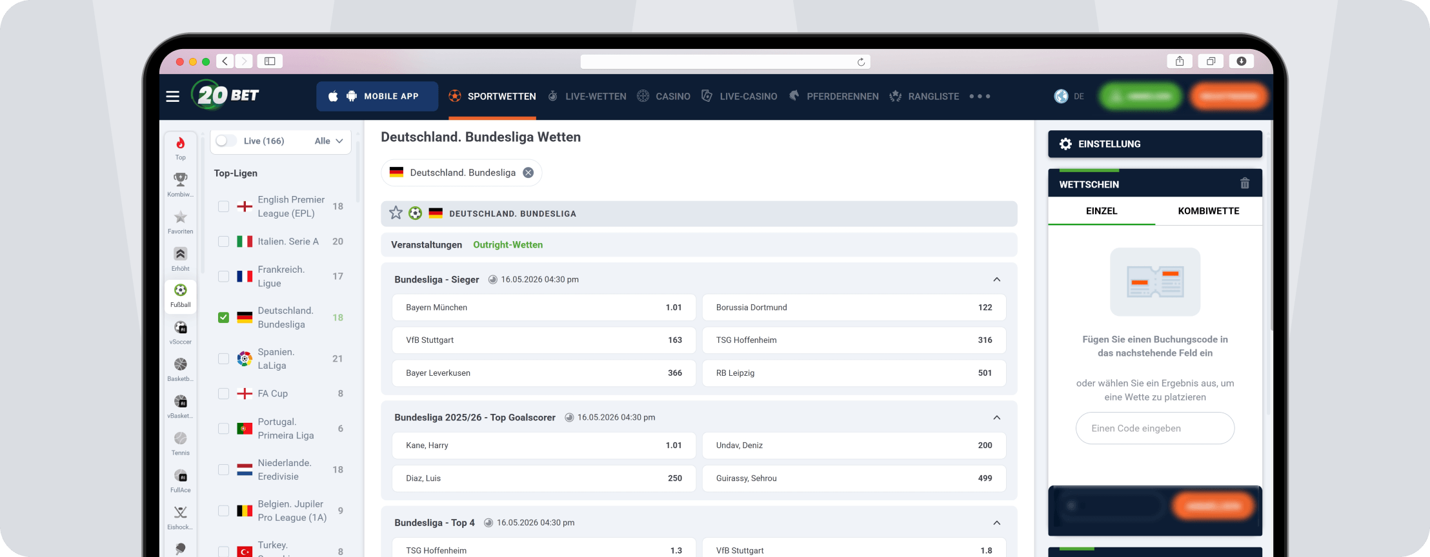Image resolution: width=1430 pixels, height=557 pixels.
Task: Collapse Bundesliga - Sieger section
Action: point(996,279)
